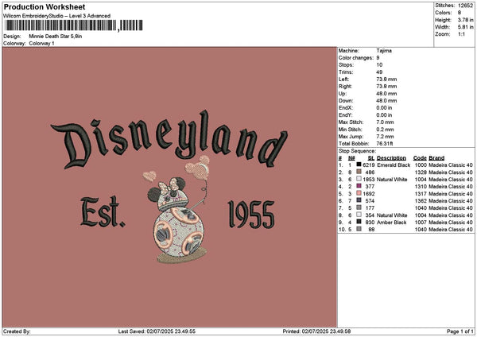477x337 pixels.
Task: Click the Trims value '49'
Action: tap(379, 72)
